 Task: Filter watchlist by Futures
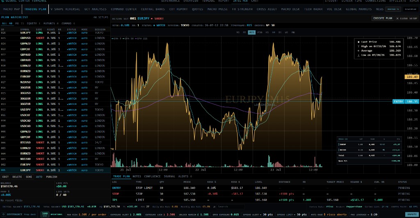click(51, 23)
